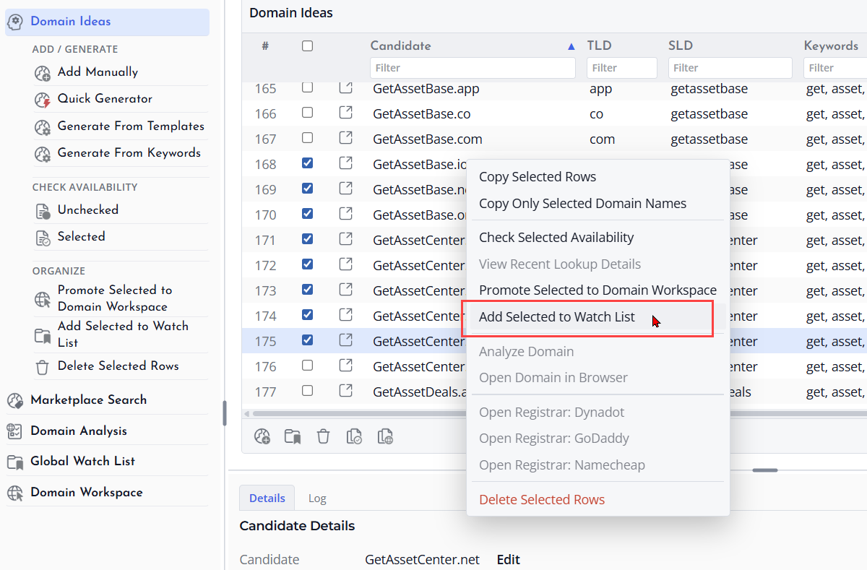
Task: Click the Generate From Keywords icon
Action: tap(43, 153)
